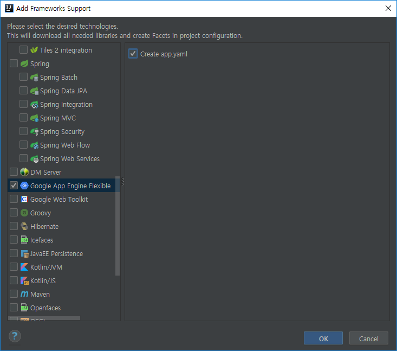The width and height of the screenshot is (397, 351).
Task: Enable Kotlin/JVM checkbox
Action: point(14,267)
